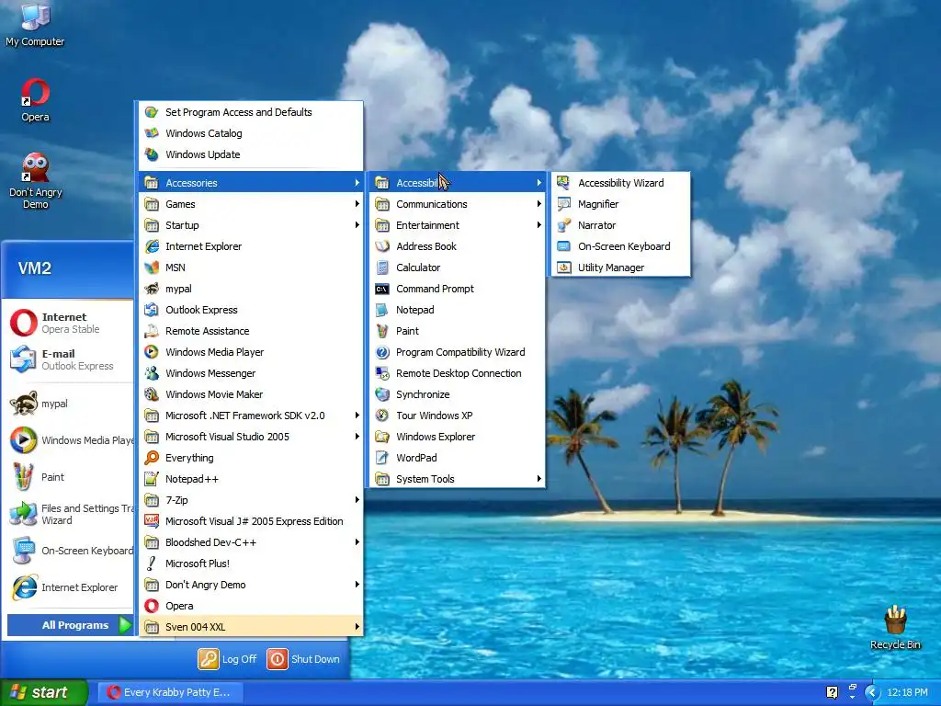The width and height of the screenshot is (941, 706).
Task: Expand the Entertainment submenu
Action: [x=458, y=225]
